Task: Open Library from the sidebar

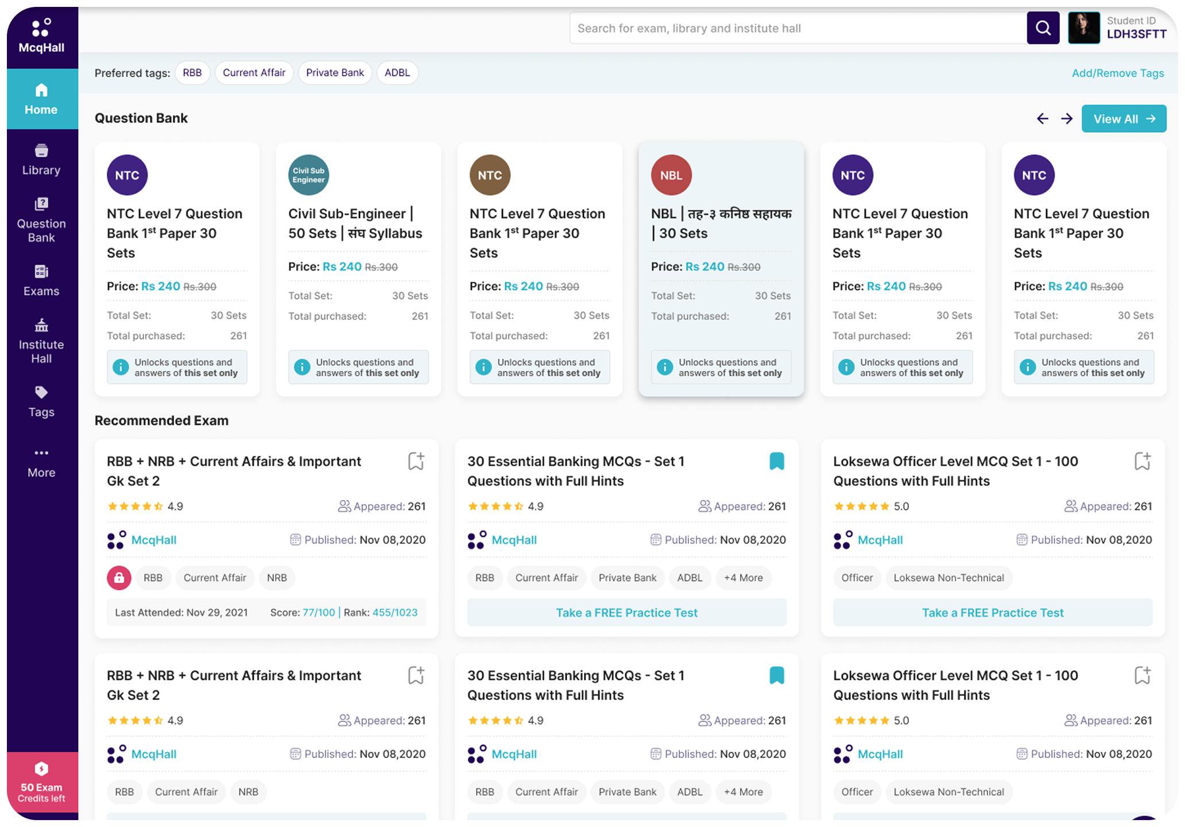Action: [x=41, y=160]
